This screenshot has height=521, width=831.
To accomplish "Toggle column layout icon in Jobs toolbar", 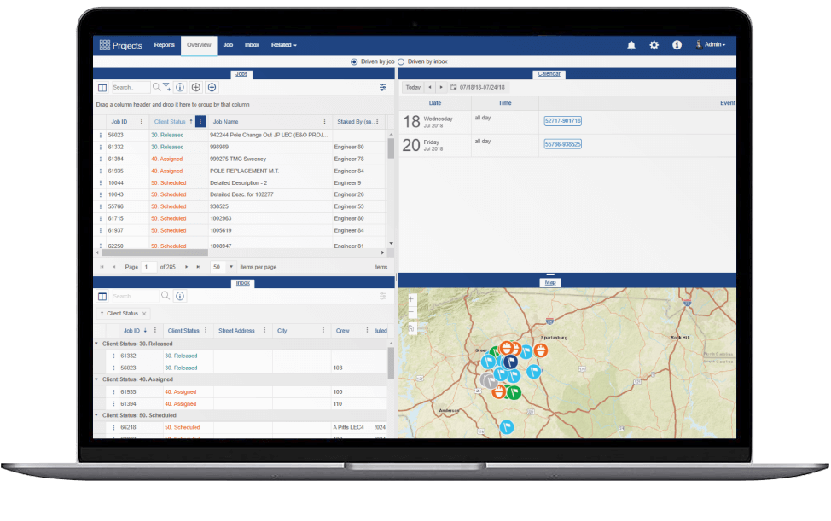I will coord(102,87).
